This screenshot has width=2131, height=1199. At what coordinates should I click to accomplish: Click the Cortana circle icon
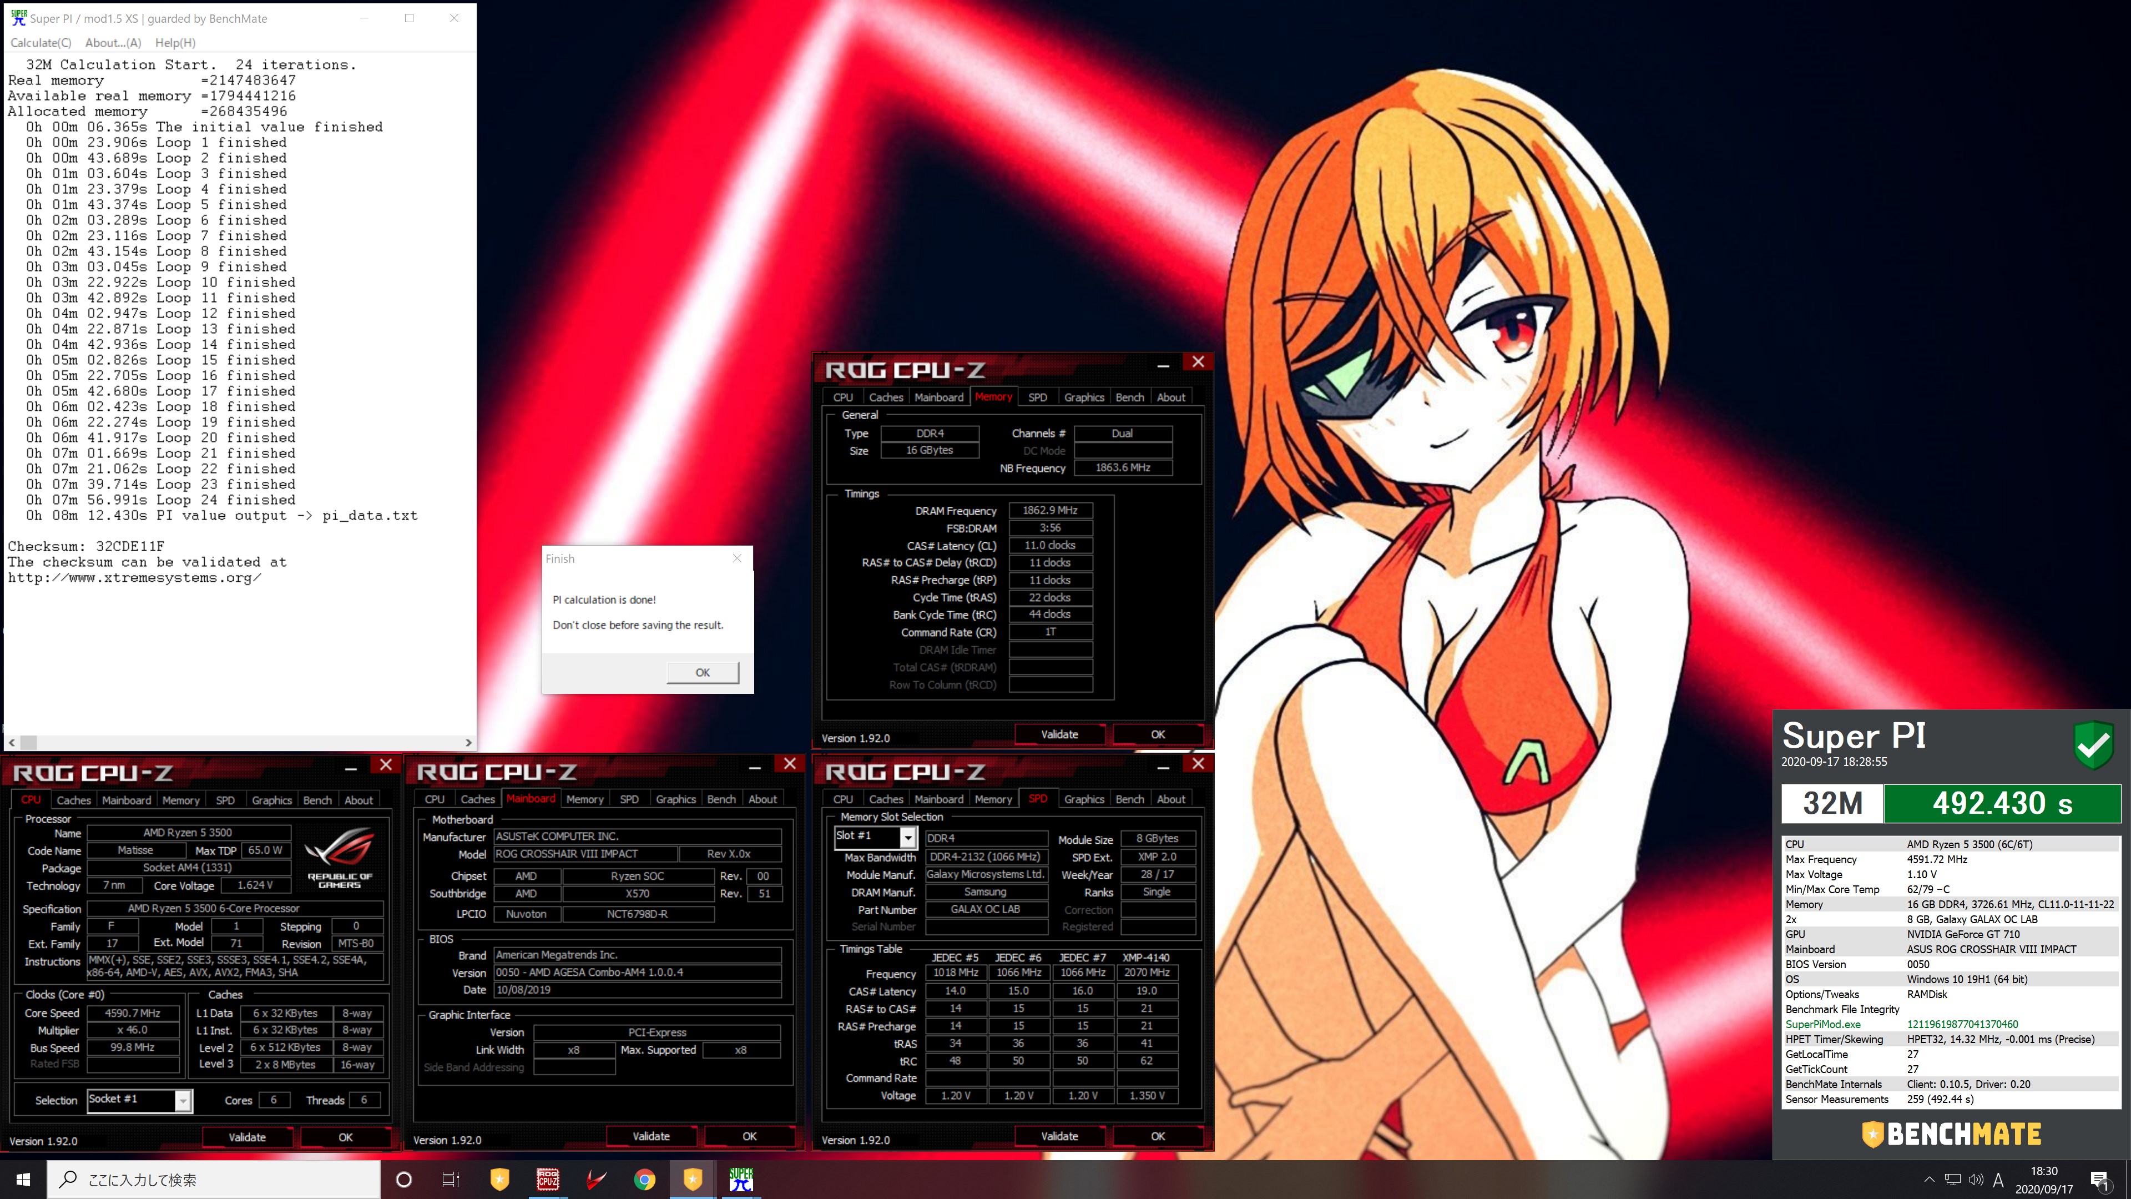[x=403, y=1179]
